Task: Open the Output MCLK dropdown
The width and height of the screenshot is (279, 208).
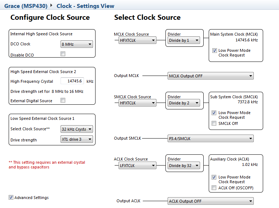Action: coord(211,76)
